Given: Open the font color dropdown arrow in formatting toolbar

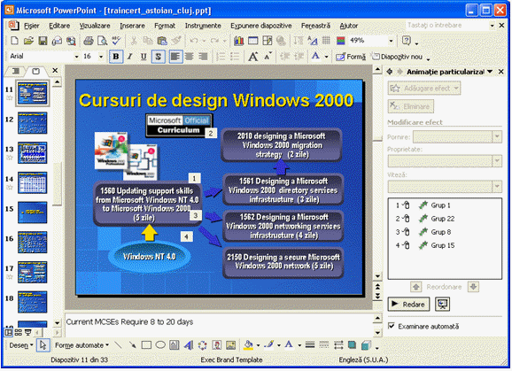Looking at the screenshot, I should click(x=326, y=57).
